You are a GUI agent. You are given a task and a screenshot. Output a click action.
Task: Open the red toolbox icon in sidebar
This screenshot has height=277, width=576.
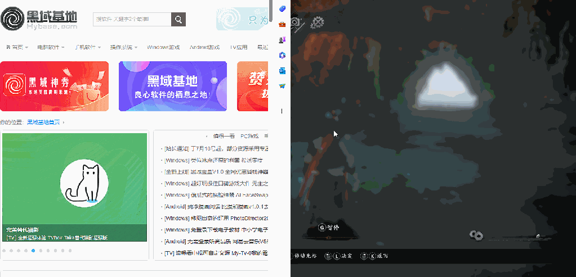tap(282, 25)
